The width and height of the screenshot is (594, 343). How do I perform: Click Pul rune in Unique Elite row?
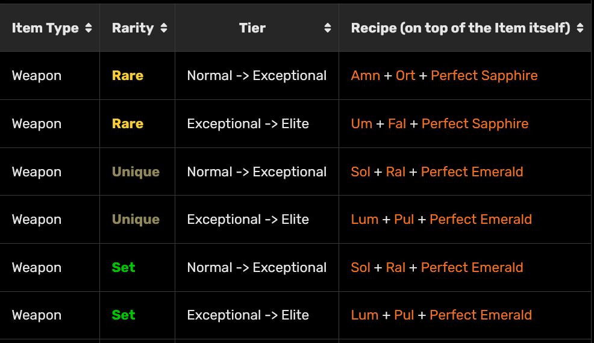[x=404, y=220]
